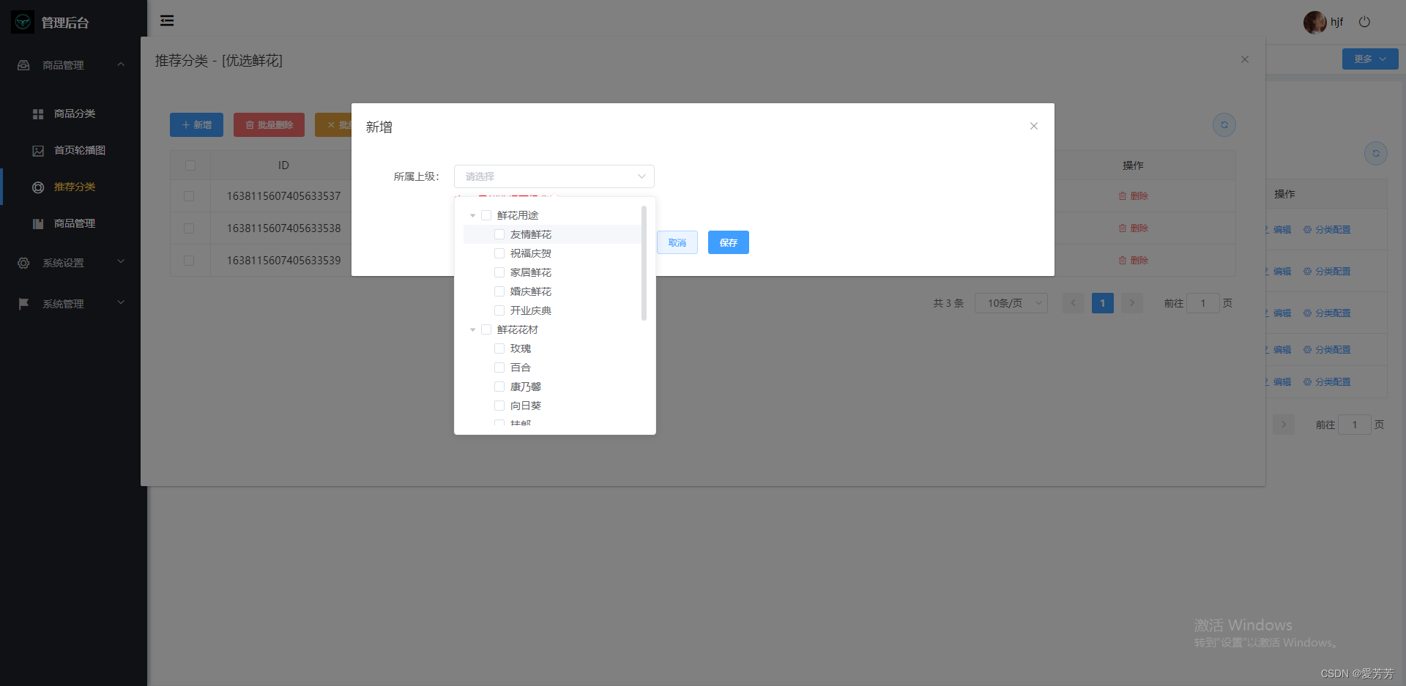Toggle the table header select-all checkbox
The width and height of the screenshot is (1406, 686).
tap(190, 165)
